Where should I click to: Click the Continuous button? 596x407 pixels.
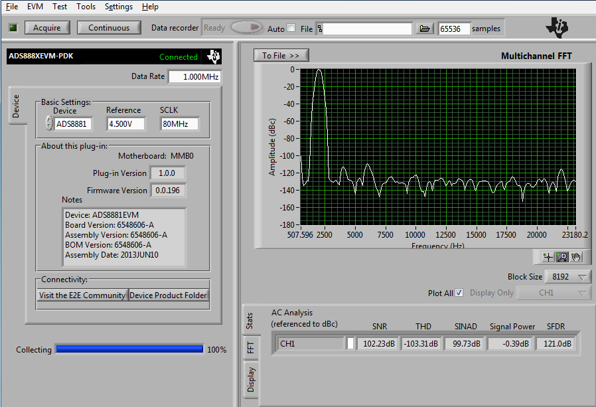pyautogui.click(x=109, y=28)
